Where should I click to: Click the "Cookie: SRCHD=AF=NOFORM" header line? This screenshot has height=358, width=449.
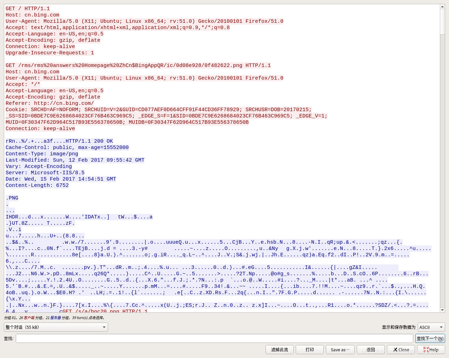pos(159,109)
